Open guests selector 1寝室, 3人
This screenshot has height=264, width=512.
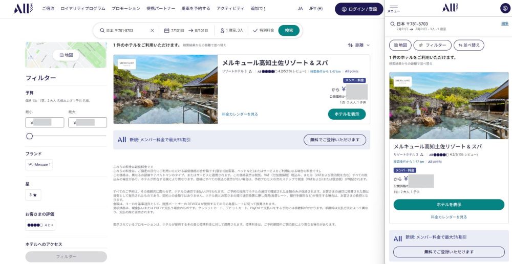click(x=231, y=30)
